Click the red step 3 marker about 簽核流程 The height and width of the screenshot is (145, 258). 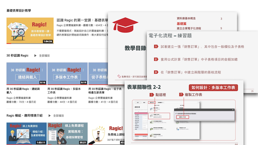[x=156, y=72]
